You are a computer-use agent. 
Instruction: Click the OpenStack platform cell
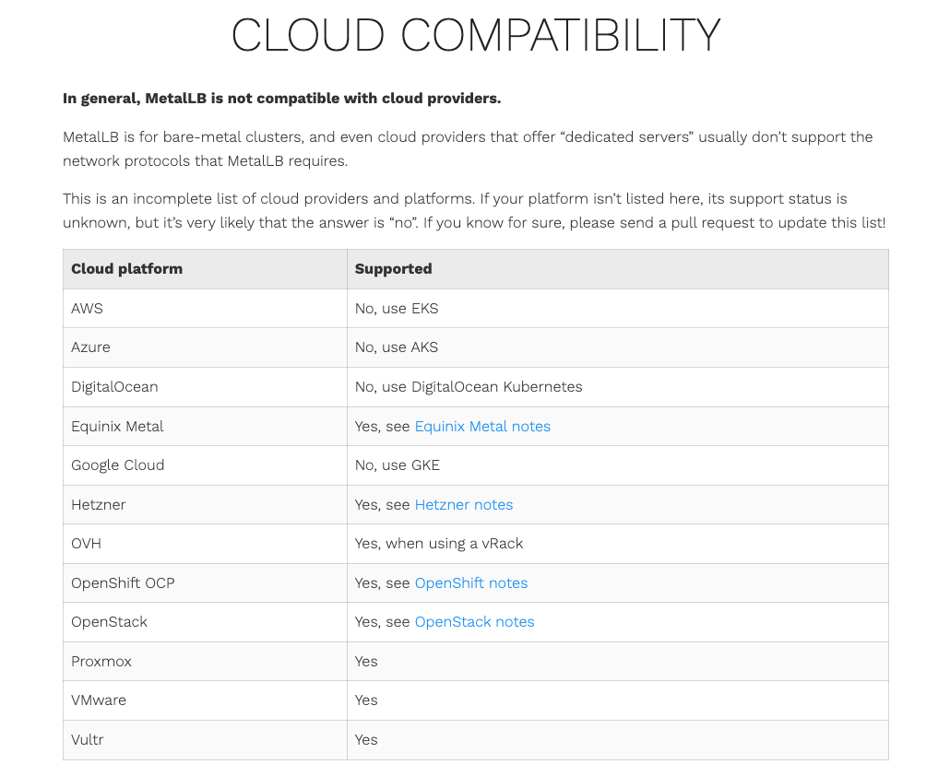click(x=205, y=622)
